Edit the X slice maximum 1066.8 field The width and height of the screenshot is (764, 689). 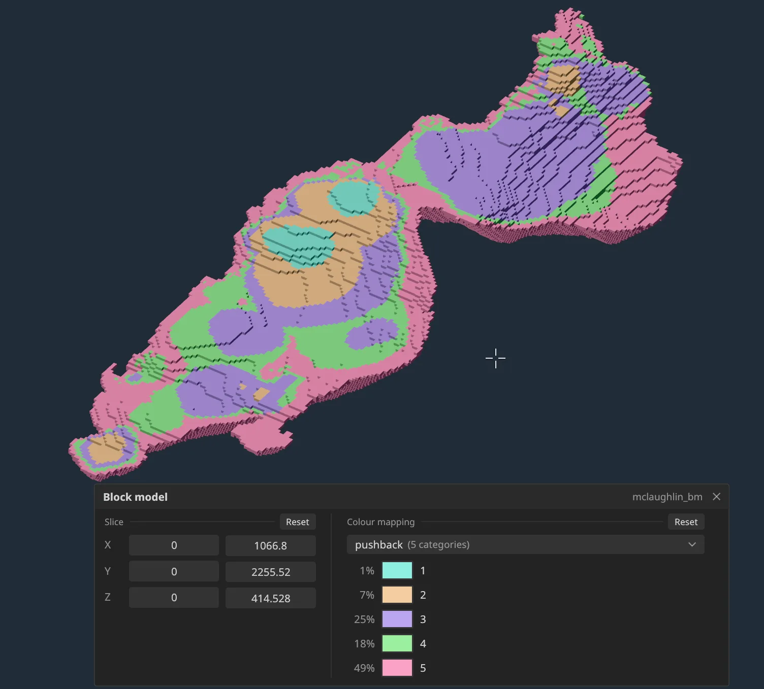270,545
